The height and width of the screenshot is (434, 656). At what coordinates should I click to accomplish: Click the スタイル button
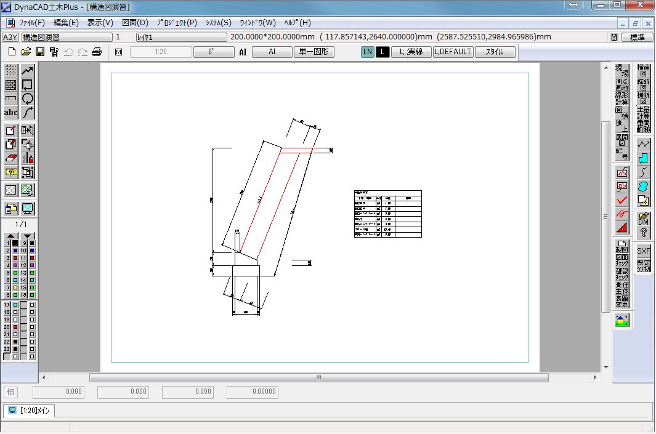495,52
